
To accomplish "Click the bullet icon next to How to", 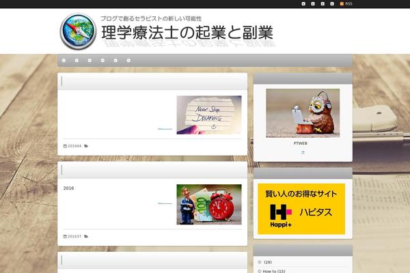I will 260,271.
